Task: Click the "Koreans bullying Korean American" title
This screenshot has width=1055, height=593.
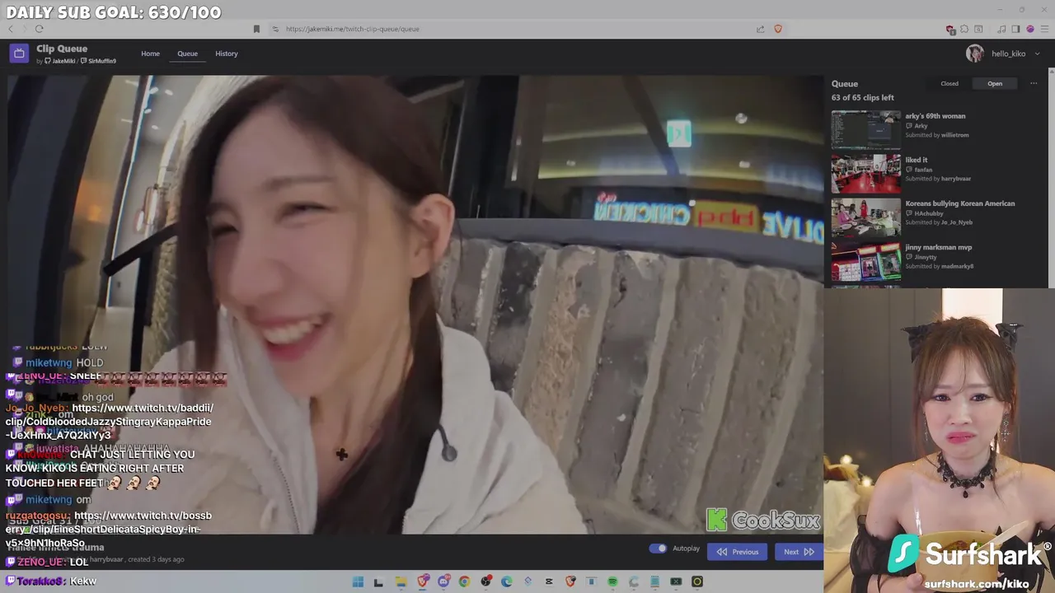Action: 959,203
